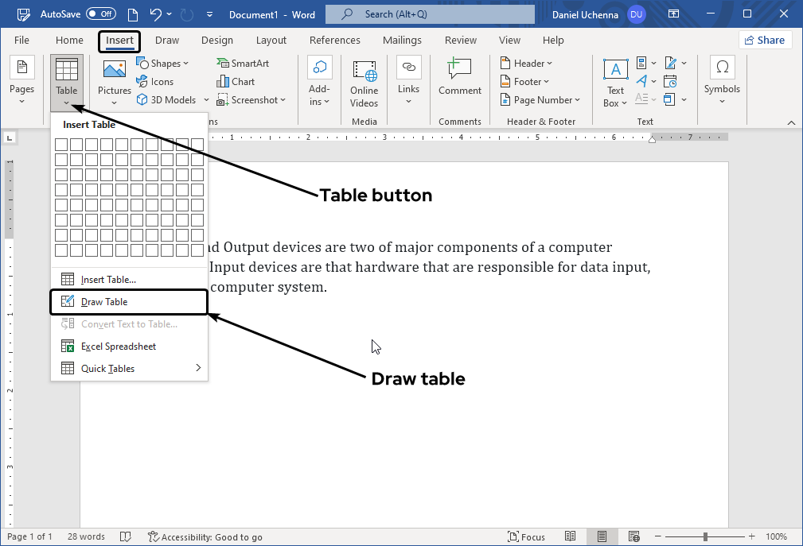Open the Page Number dropdown
The image size is (803, 546).
(x=541, y=100)
